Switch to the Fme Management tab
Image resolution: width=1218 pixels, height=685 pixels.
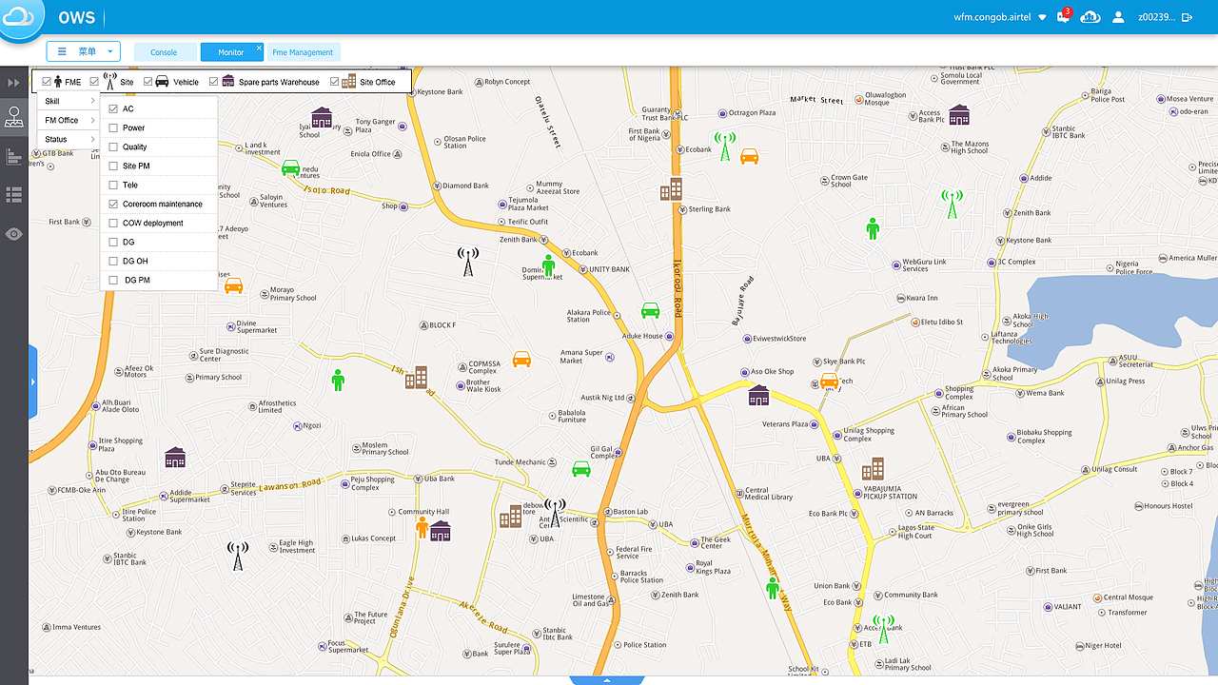pos(303,52)
